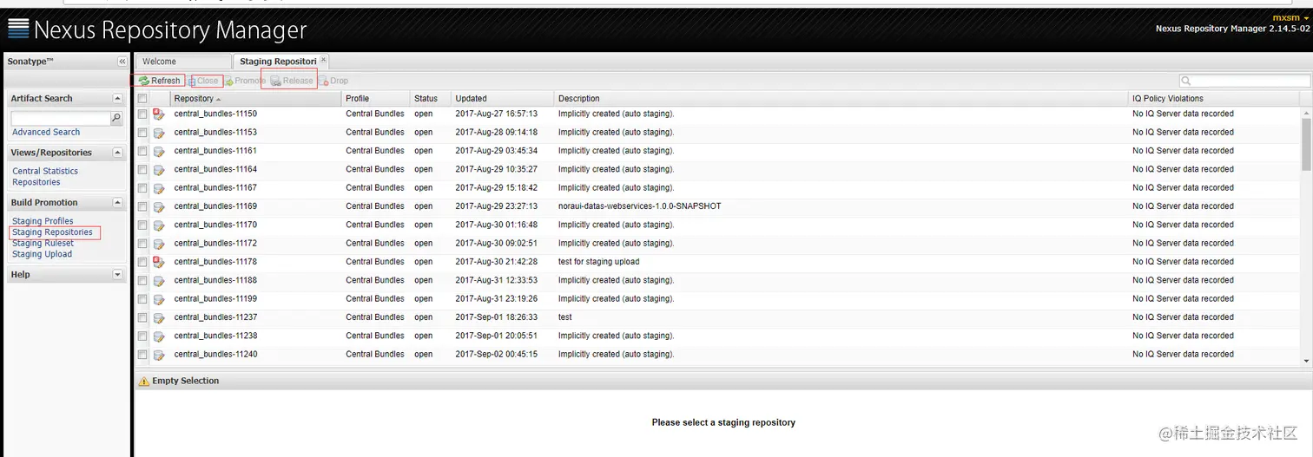
Task: Check the box for central_bundles-11178
Action: [142, 262]
